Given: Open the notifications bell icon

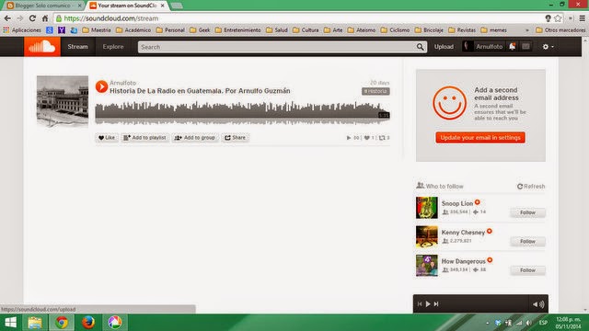Looking at the screenshot, I should click(x=512, y=47).
